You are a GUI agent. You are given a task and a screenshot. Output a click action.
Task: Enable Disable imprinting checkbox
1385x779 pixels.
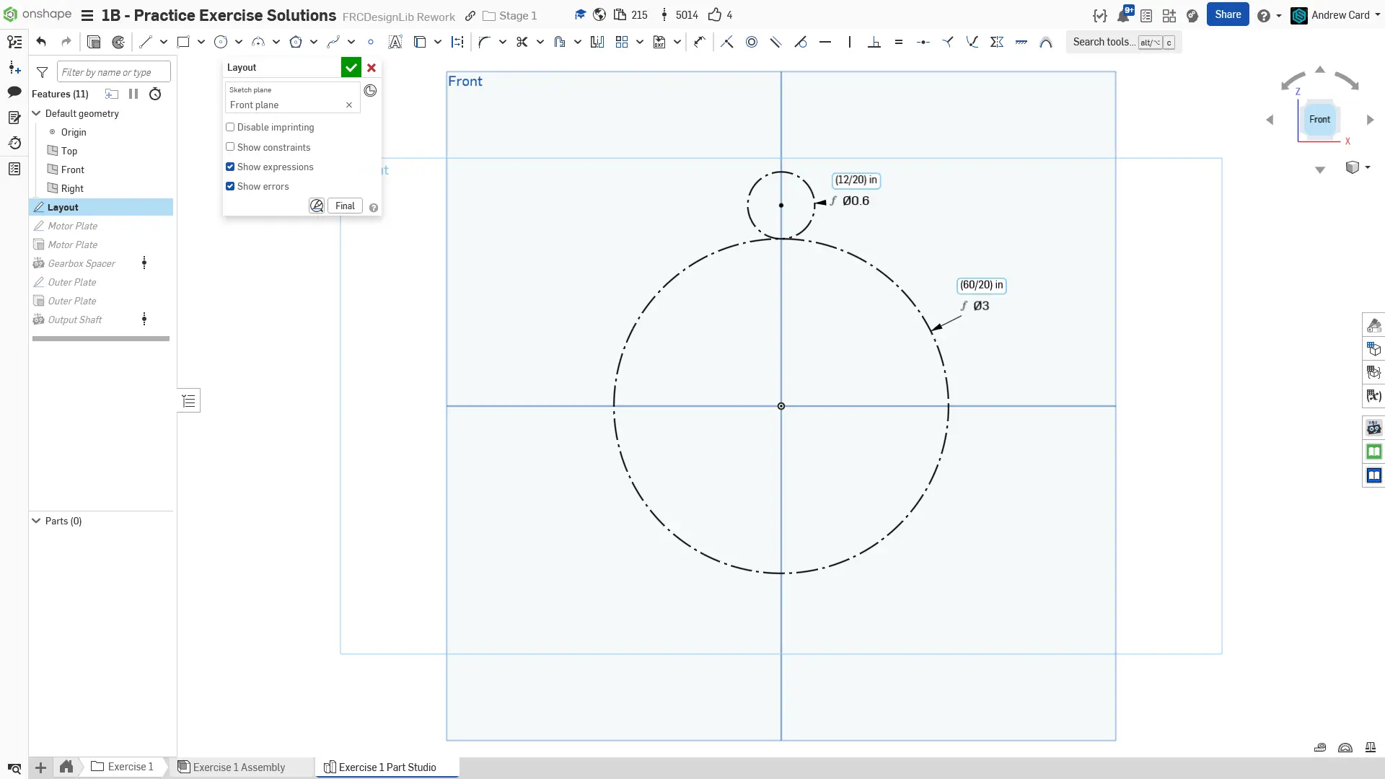230,127
